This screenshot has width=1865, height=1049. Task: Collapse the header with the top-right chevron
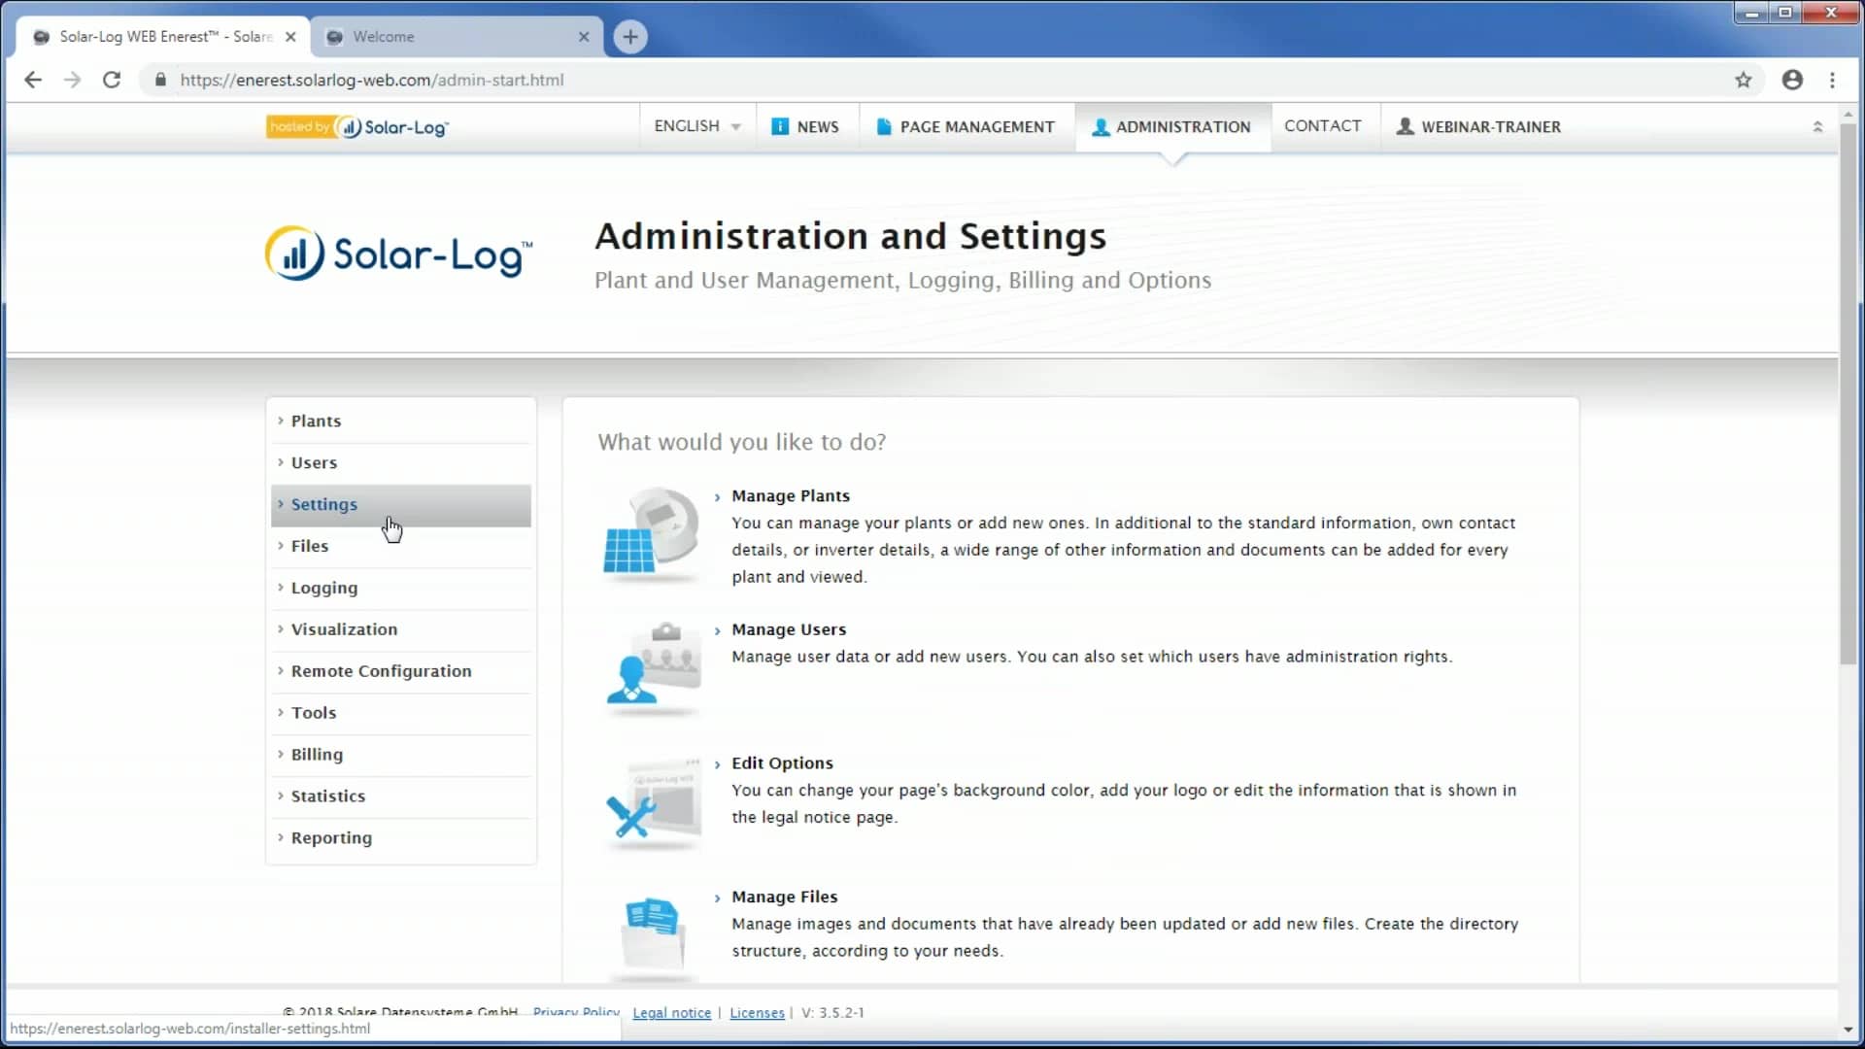[1818, 126]
